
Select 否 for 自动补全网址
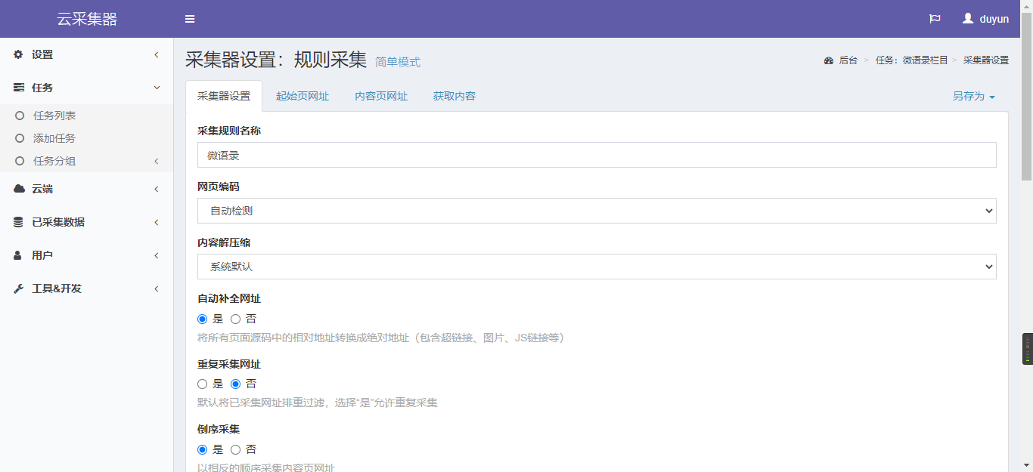235,319
